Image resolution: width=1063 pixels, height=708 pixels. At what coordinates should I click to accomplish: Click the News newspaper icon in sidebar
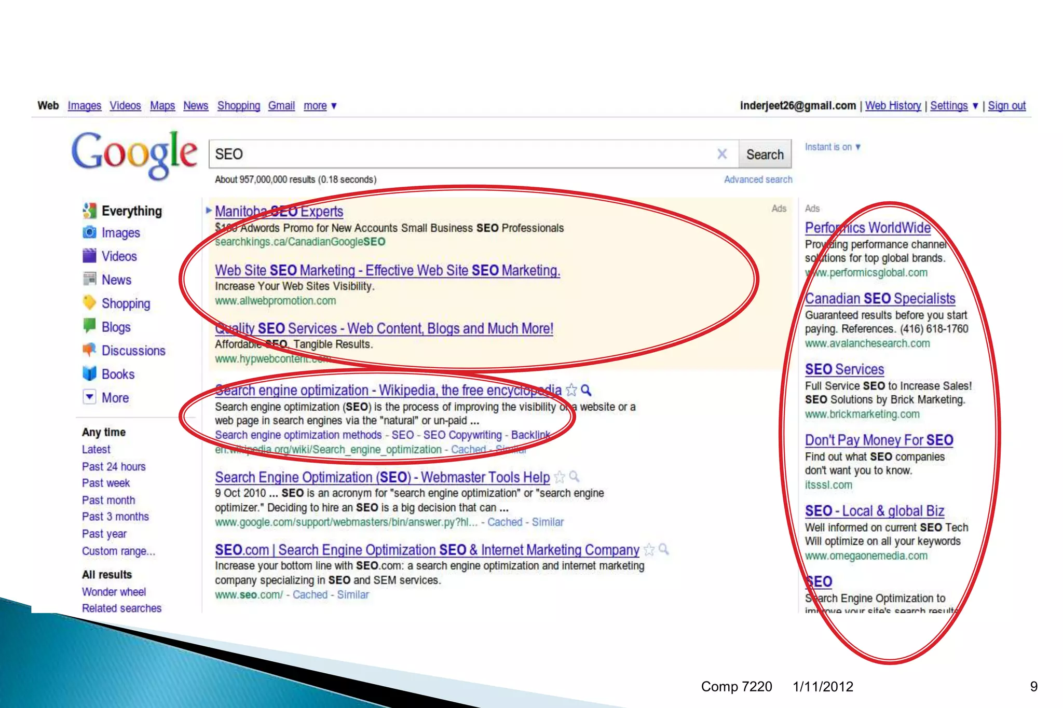[89, 279]
